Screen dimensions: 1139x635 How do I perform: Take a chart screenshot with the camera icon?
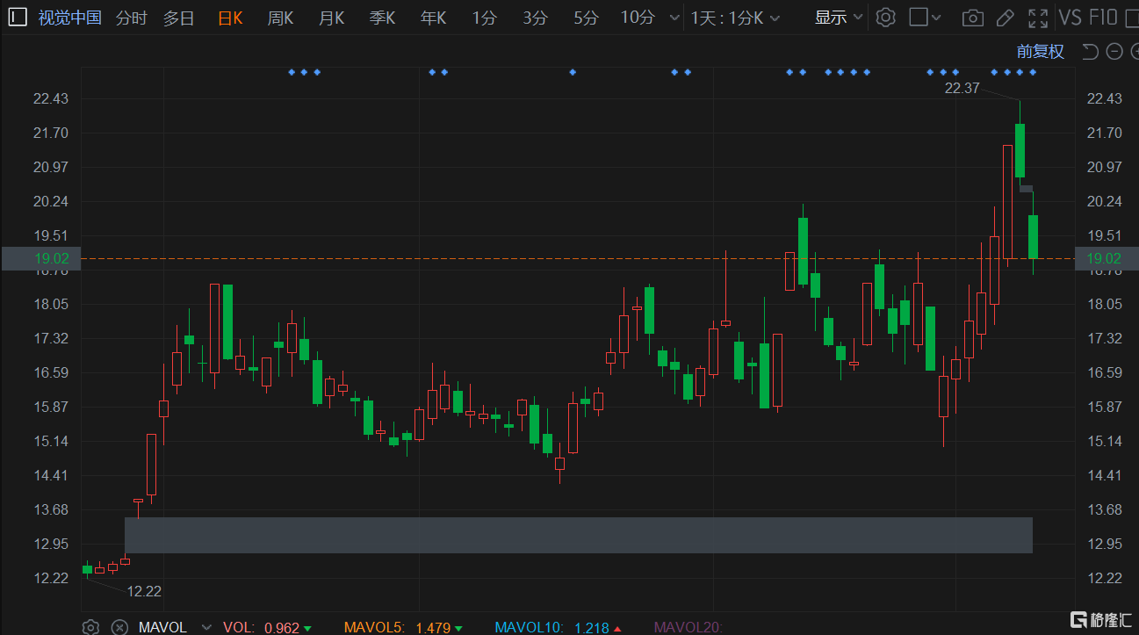972,18
